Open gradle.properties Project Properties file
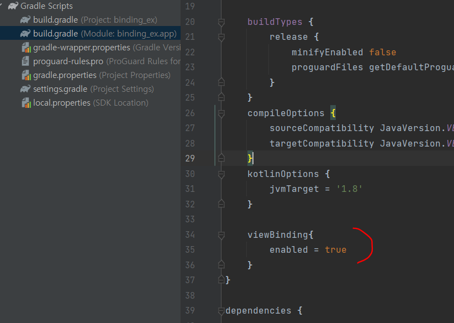The image size is (454, 323). pyautogui.click(x=96, y=75)
